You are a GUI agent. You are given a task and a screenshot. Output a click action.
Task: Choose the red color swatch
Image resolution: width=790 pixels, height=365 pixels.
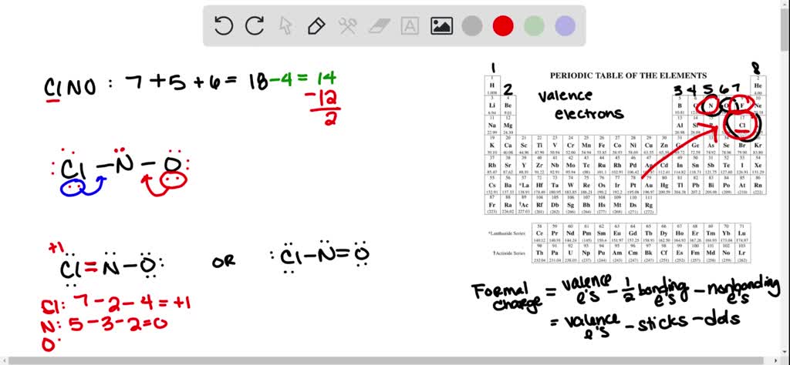pyautogui.click(x=503, y=25)
